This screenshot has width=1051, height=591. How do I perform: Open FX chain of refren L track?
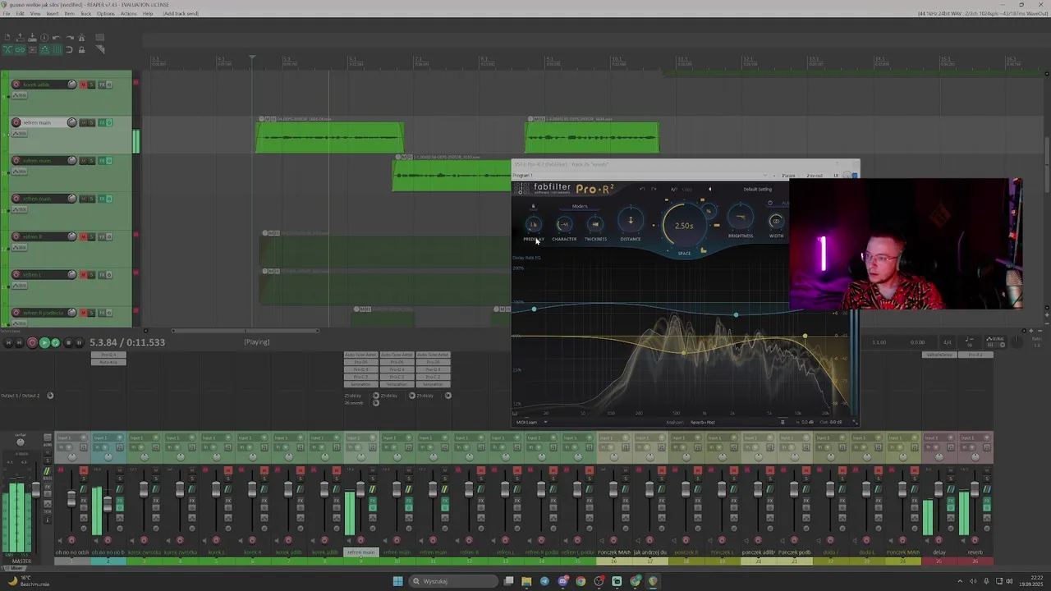coord(102,274)
